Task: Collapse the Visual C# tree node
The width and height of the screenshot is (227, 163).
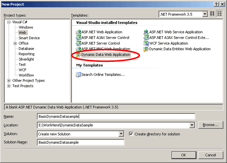Action: 9,22
